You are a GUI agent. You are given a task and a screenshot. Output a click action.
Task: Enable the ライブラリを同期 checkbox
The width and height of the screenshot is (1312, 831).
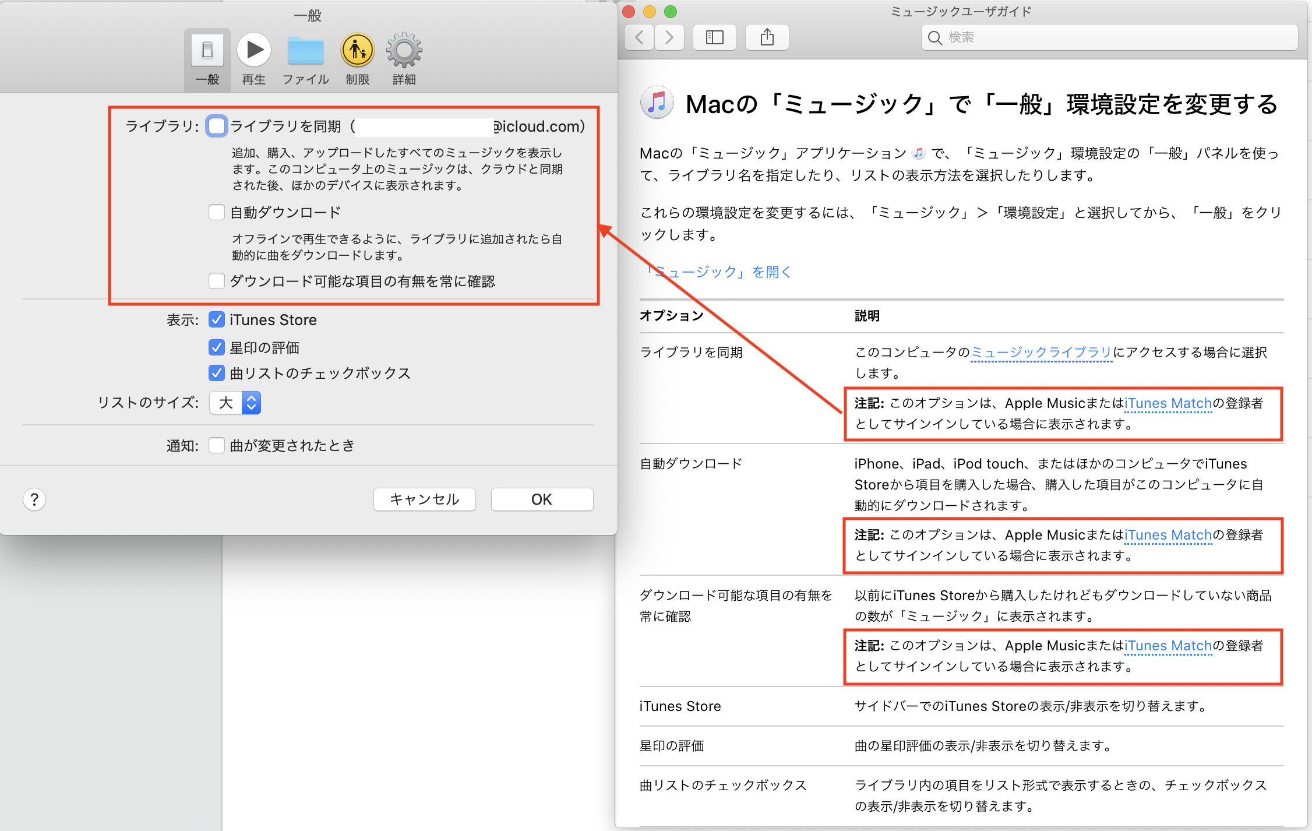pos(217,126)
